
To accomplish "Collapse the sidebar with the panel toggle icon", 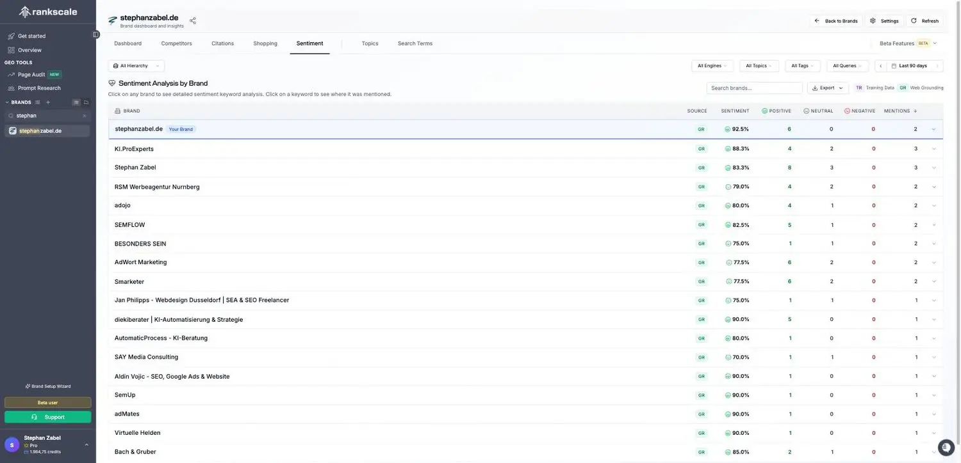I will click(x=96, y=35).
